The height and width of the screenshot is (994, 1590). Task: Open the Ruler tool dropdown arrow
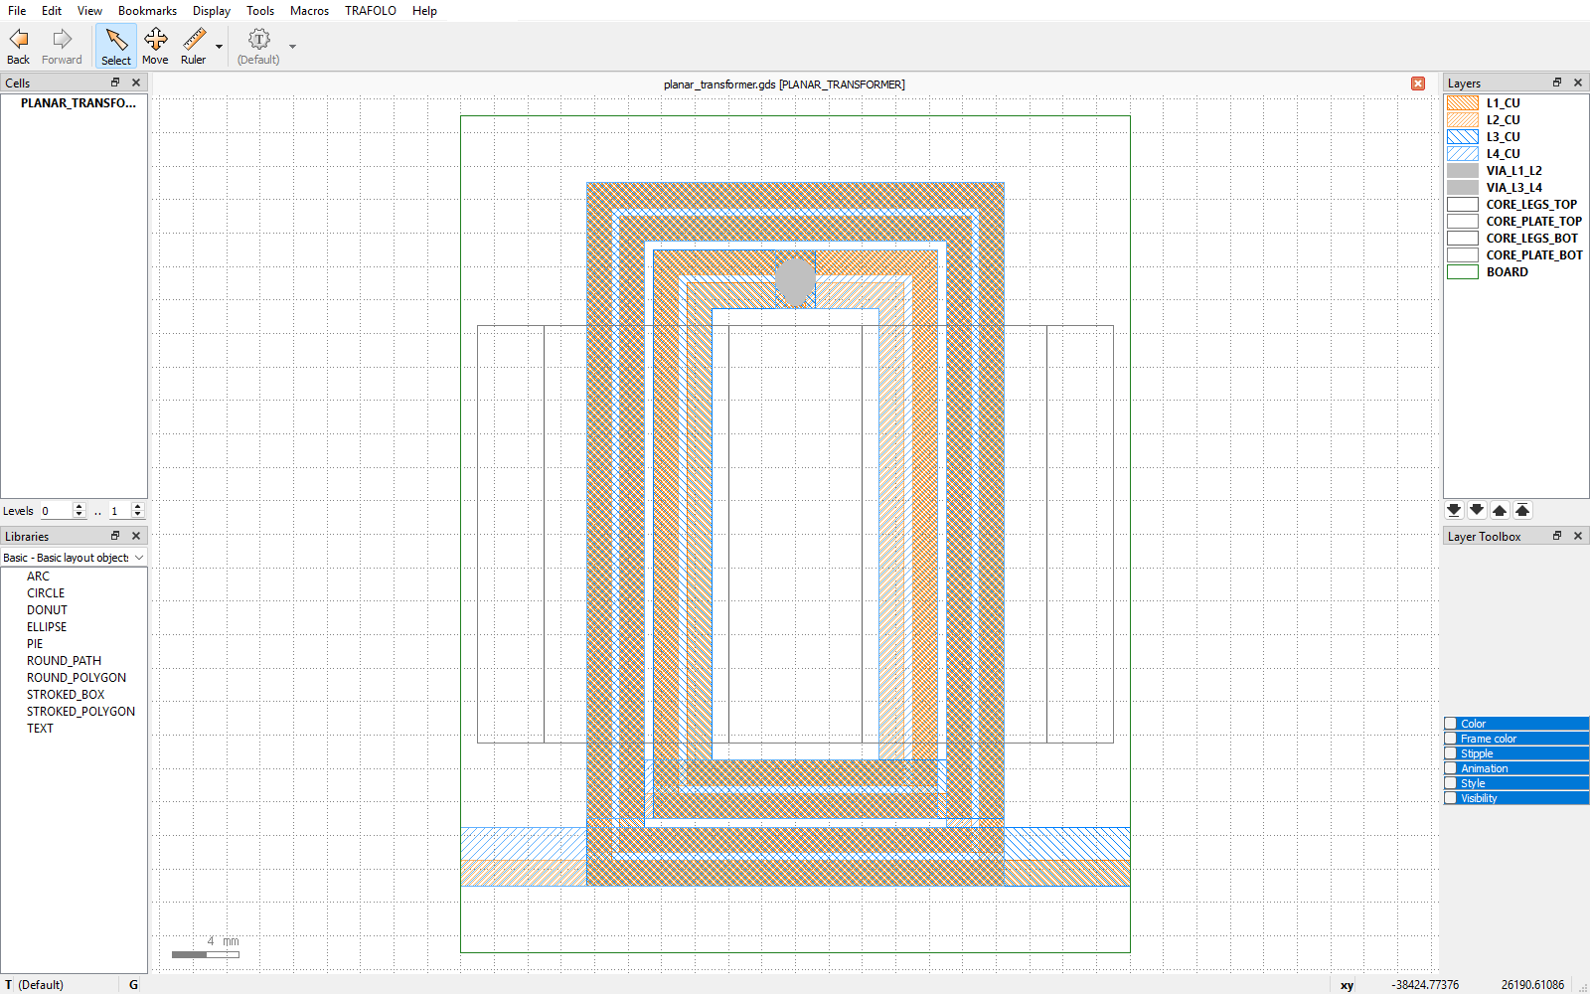pos(219,47)
